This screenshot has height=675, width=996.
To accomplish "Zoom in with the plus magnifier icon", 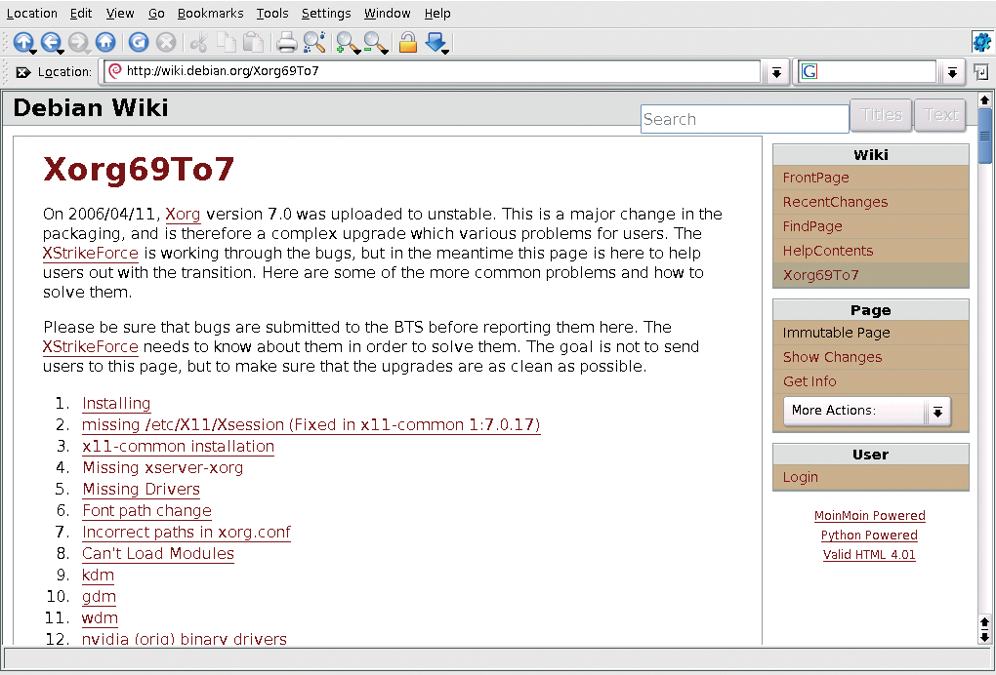I will [x=348, y=43].
